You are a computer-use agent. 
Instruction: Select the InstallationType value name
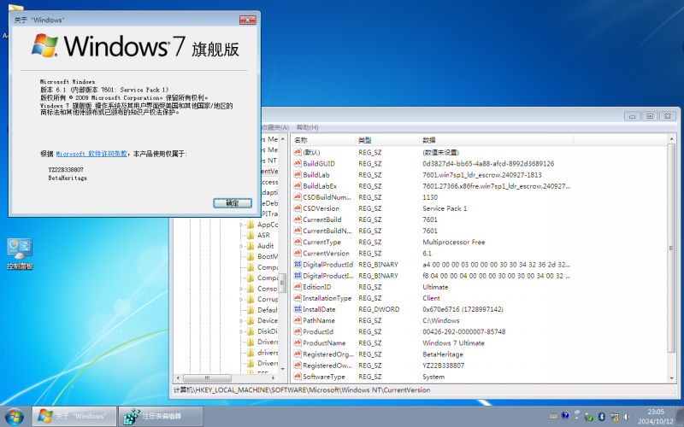pos(327,298)
